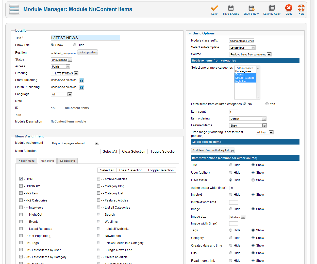317x264 pixels.
Task: Click the Save & Close icon
Action: [231, 8]
